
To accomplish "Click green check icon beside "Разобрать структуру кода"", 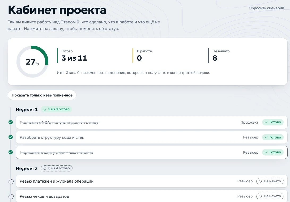I will (11, 137).
